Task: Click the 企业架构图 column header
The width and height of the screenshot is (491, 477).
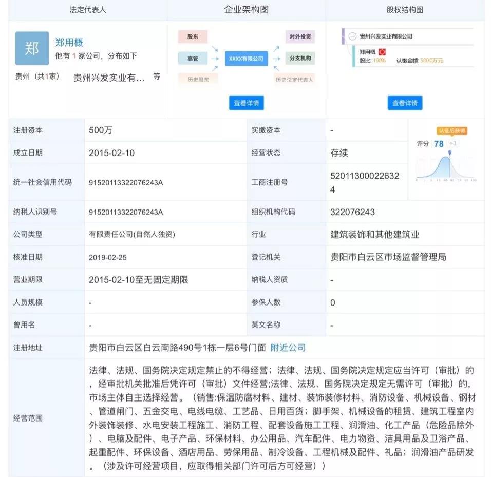Action: pos(246,10)
